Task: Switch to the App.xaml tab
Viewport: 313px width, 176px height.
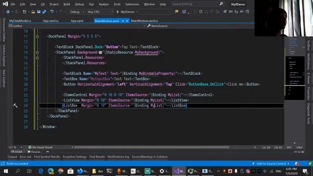Action: pyautogui.click(x=77, y=21)
